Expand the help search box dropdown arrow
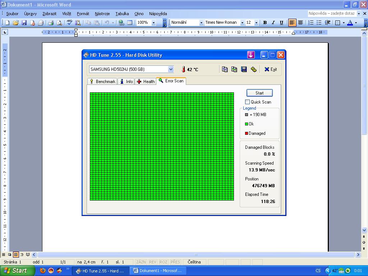Image resolution: width=368 pixels, height=276 pixels. point(359,14)
